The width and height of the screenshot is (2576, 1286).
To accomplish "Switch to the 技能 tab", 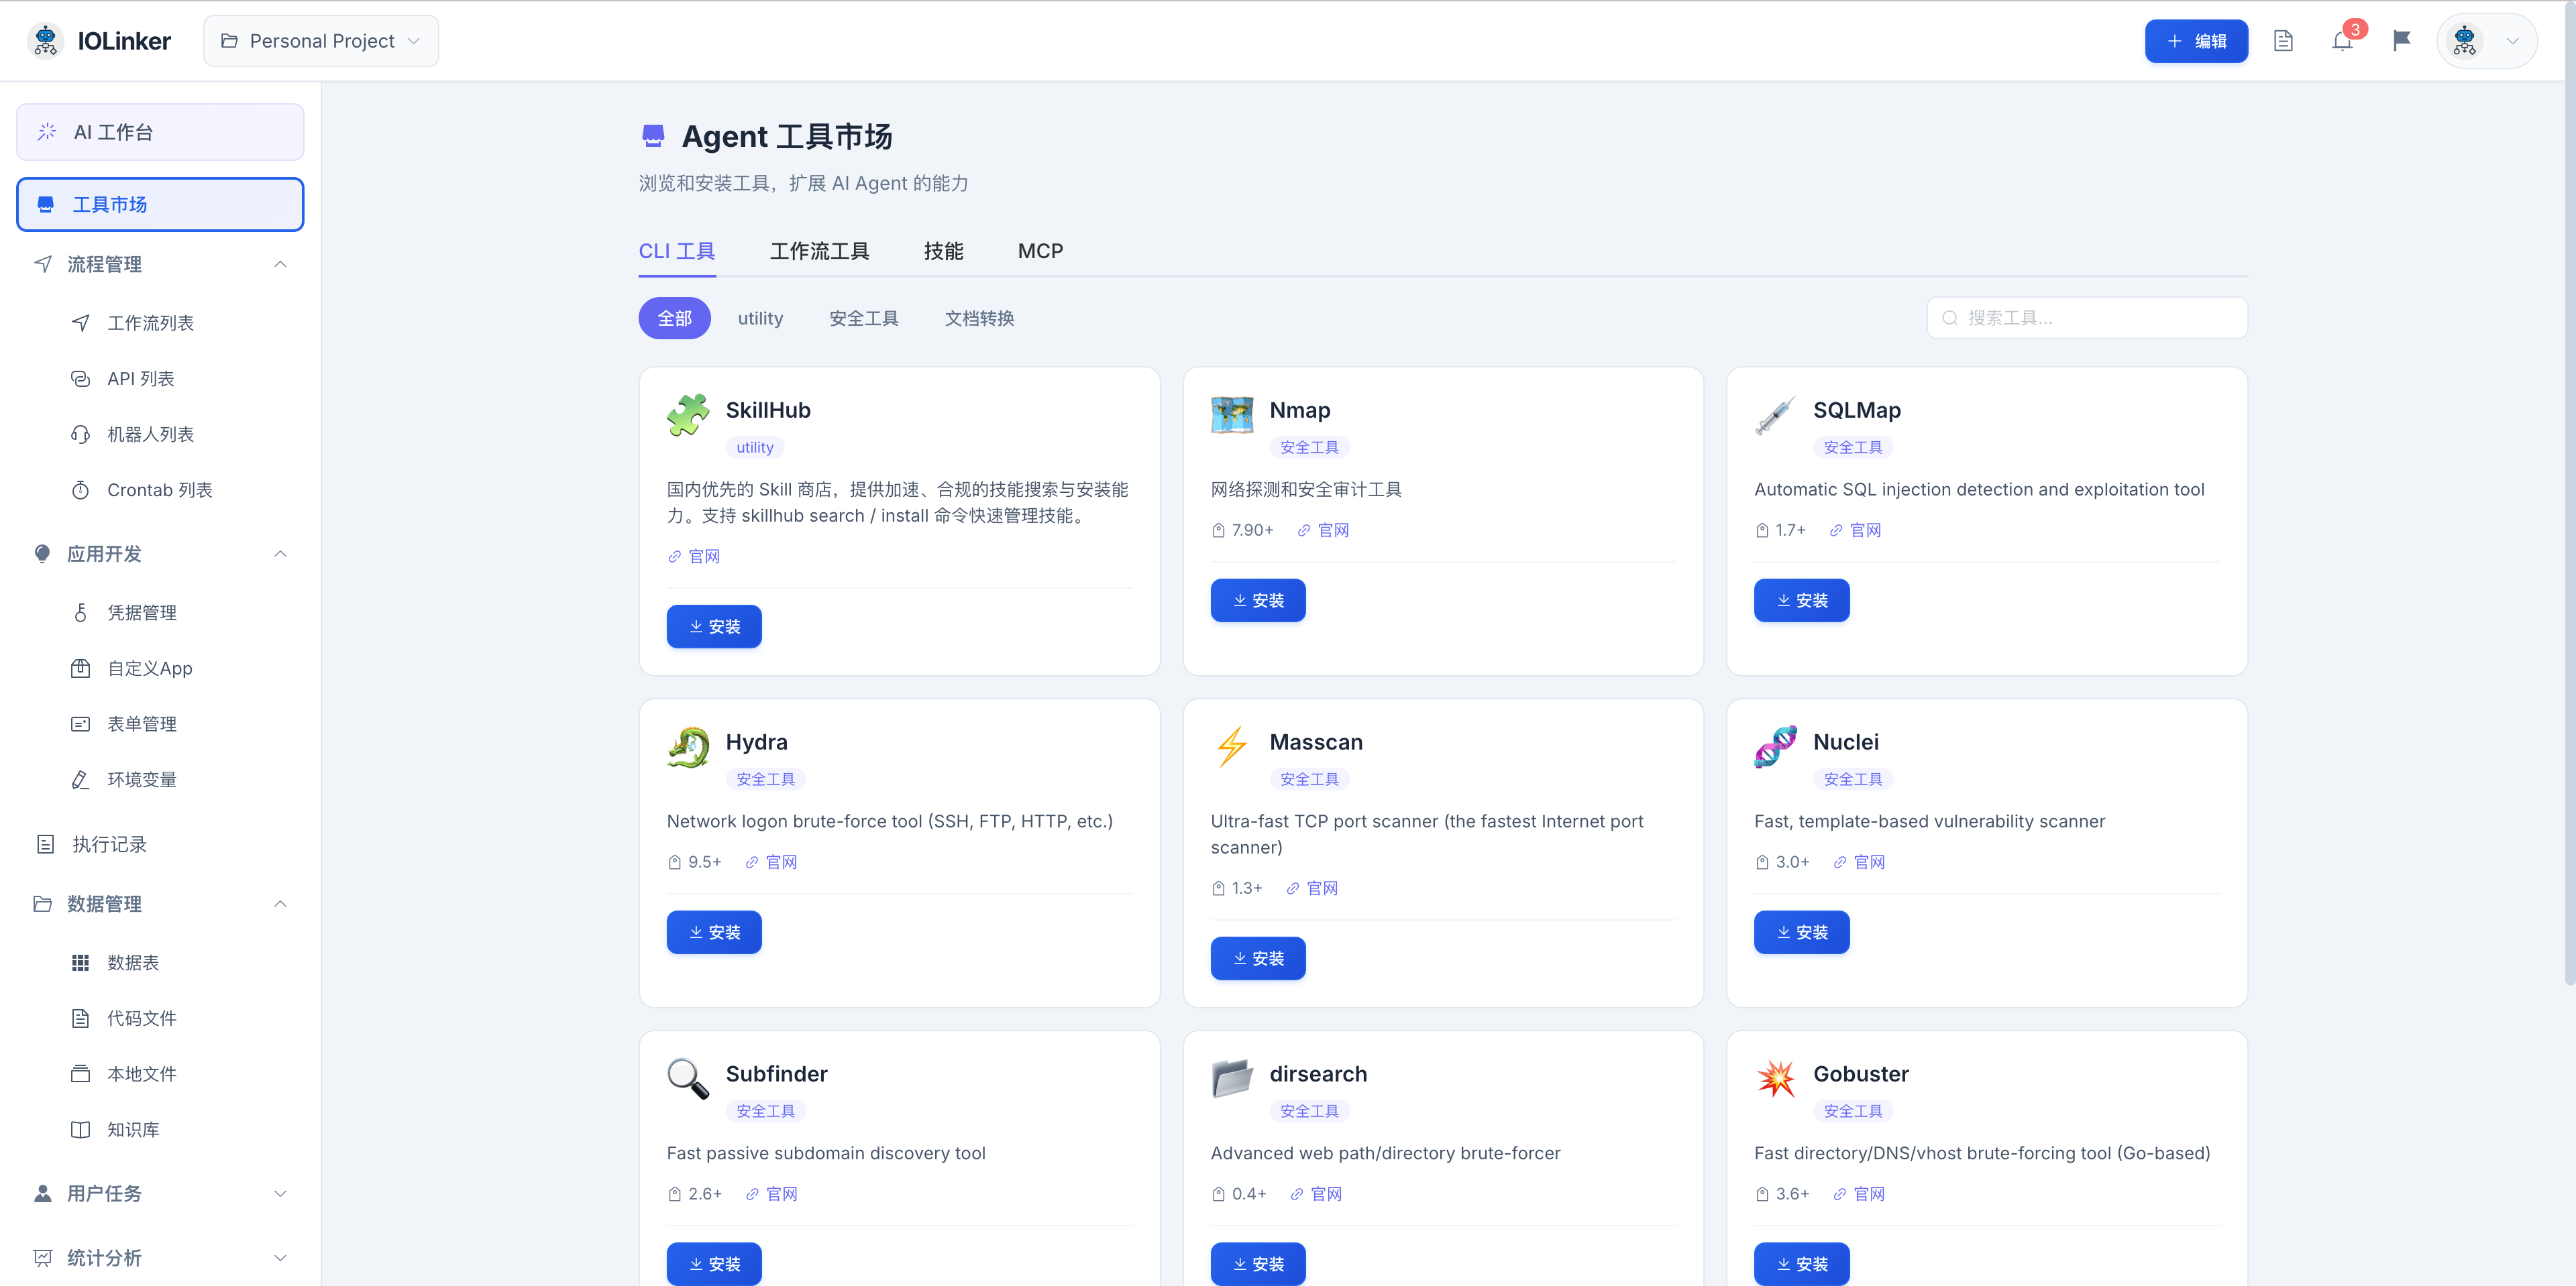I will tap(944, 251).
